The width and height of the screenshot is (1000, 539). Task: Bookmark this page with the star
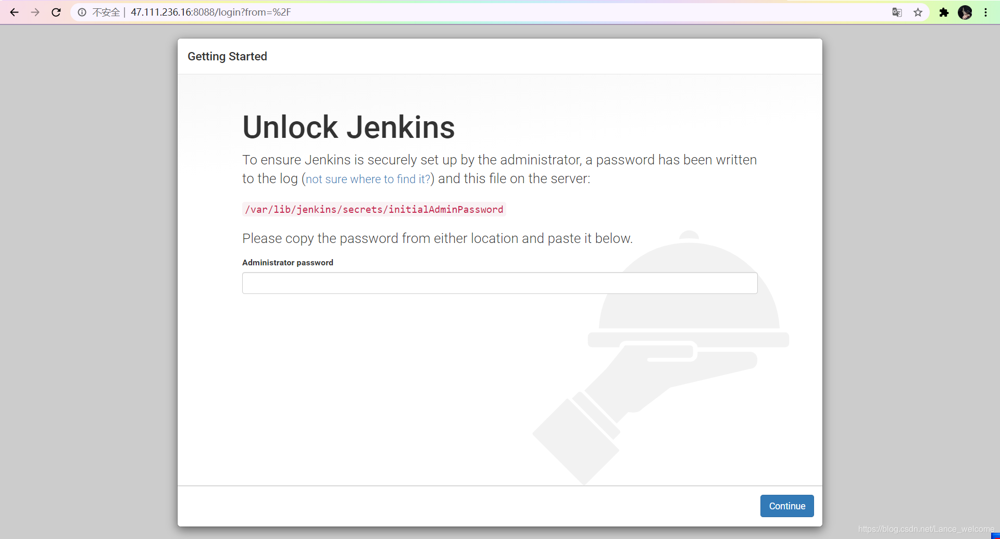click(x=918, y=12)
